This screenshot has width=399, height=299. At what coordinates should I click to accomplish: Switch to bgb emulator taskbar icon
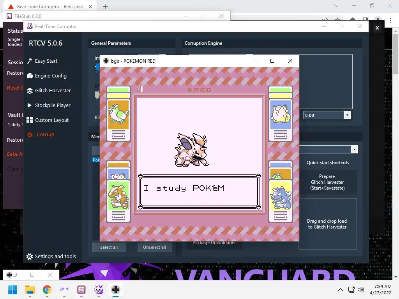(115, 290)
